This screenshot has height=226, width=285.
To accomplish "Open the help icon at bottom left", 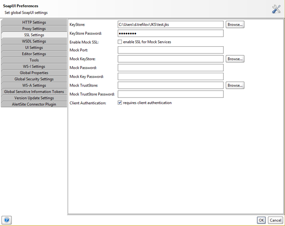I will tap(7, 220).
